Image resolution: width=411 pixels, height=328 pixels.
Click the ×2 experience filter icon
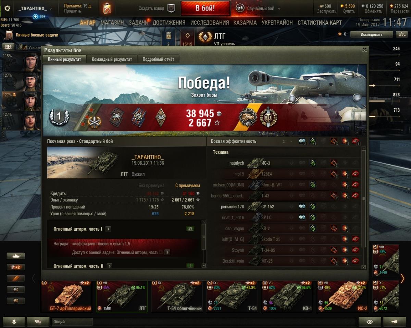coord(16,267)
